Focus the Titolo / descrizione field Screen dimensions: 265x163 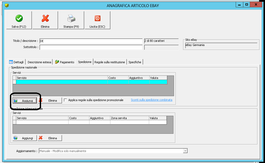(x=91, y=41)
